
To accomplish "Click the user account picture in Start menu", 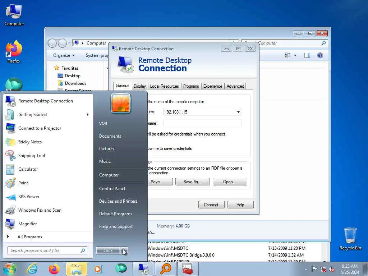I will tap(121, 103).
